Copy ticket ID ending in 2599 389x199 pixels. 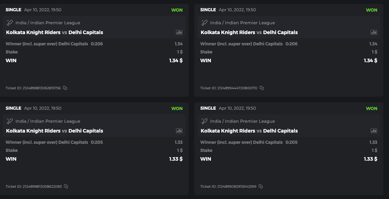pos(261,186)
